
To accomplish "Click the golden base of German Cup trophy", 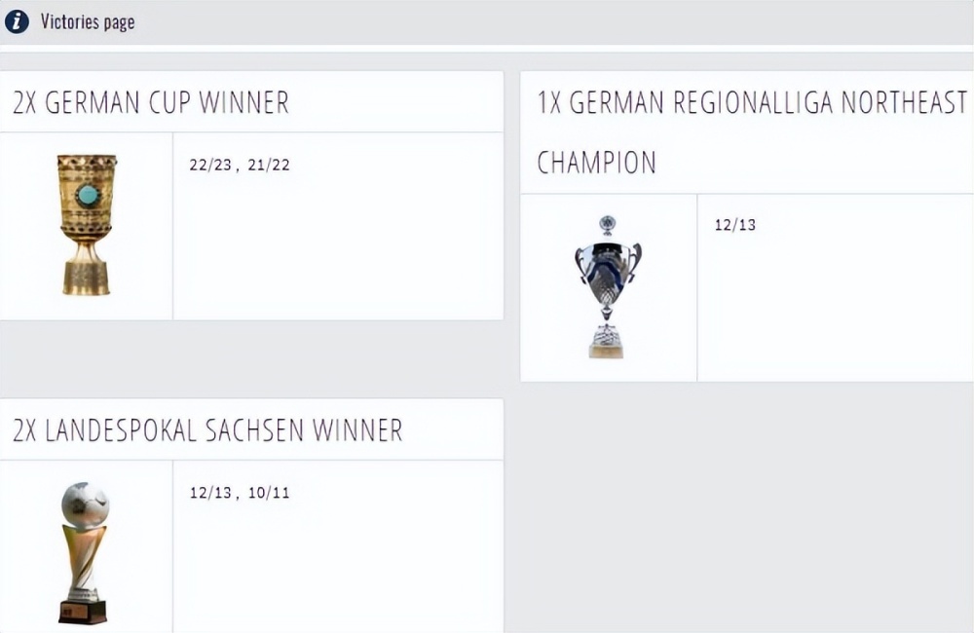I will click(87, 278).
